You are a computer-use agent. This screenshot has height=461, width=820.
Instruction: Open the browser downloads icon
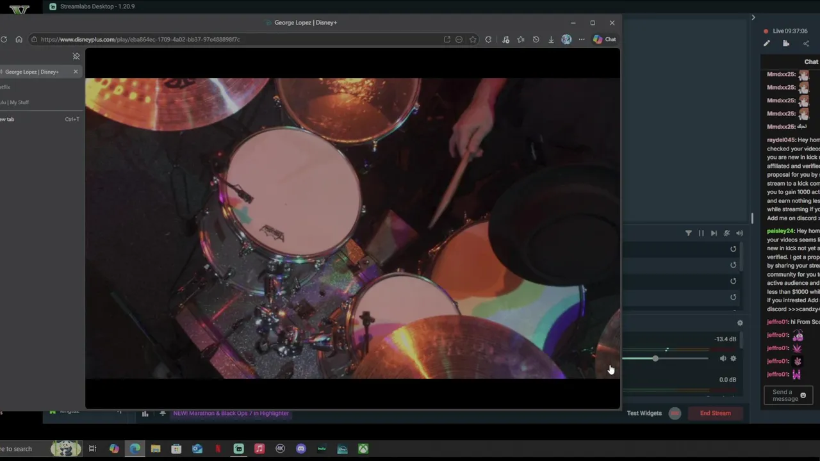point(551,40)
